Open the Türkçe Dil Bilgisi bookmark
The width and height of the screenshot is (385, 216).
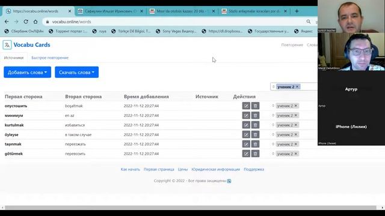(x=131, y=31)
